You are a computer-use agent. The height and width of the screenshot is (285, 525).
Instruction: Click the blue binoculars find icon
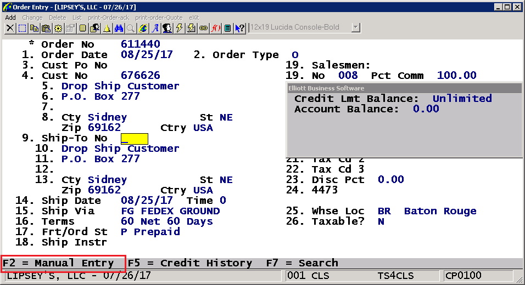coord(119,28)
